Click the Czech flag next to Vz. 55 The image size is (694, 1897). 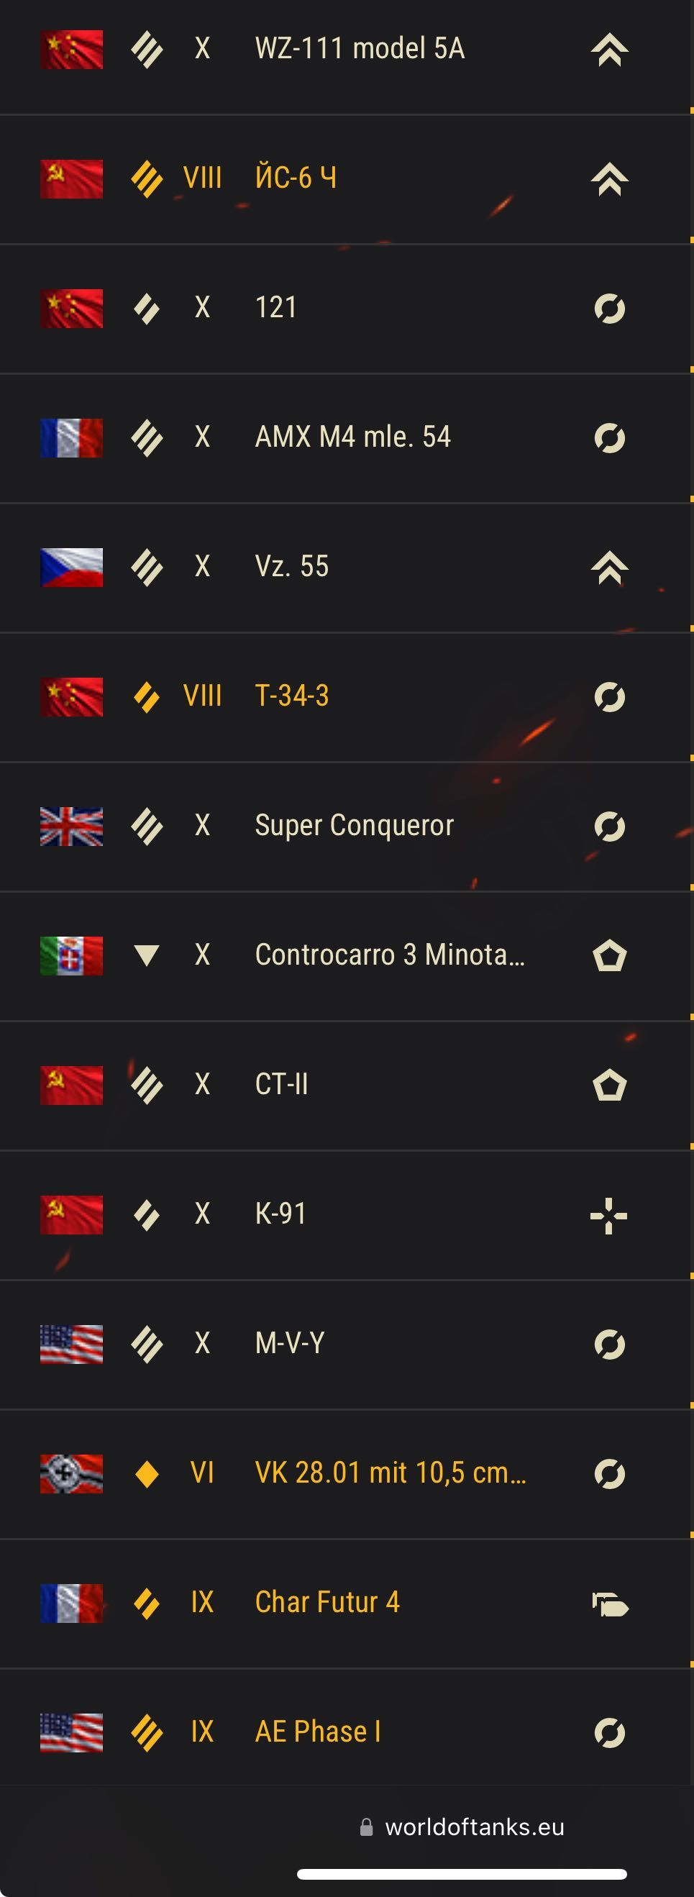(71, 567)
